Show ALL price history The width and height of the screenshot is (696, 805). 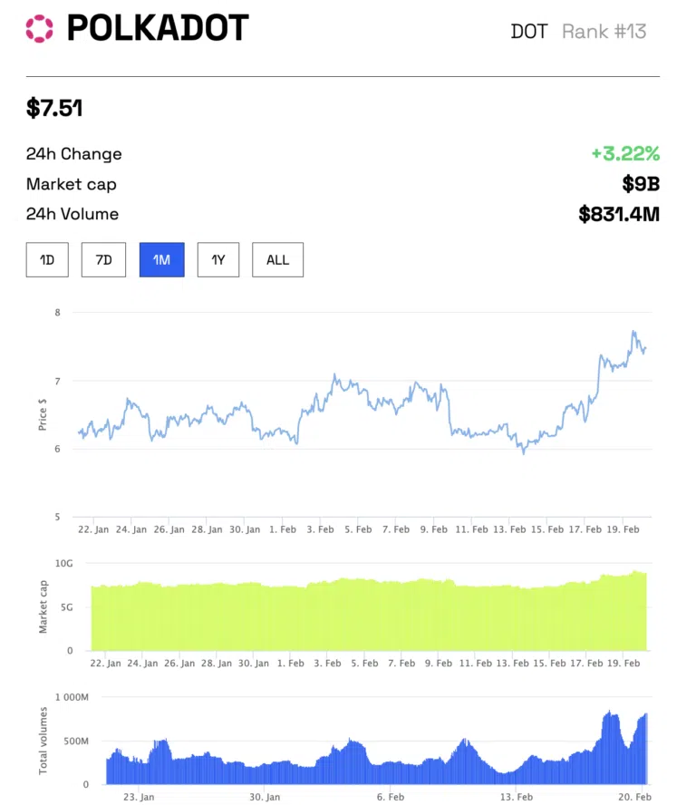(x=277, y=260)
